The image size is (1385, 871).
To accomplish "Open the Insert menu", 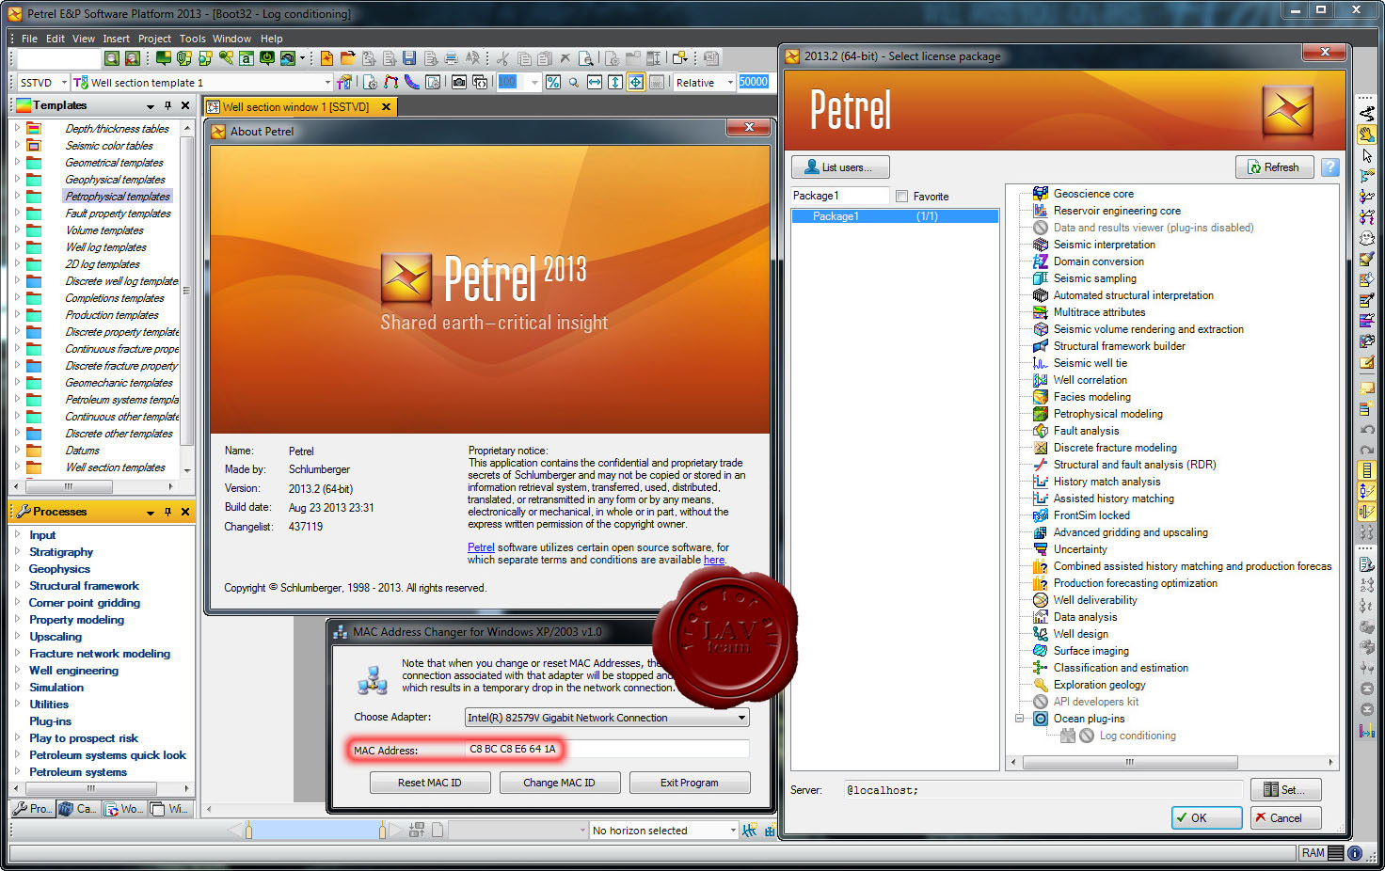I will coord(117,39).
